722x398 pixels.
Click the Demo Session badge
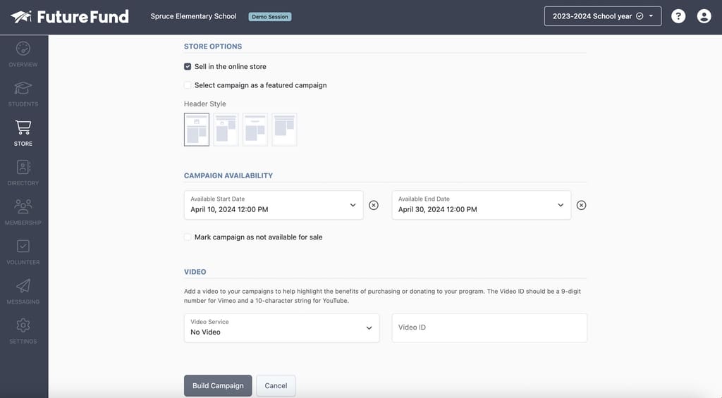270,17
